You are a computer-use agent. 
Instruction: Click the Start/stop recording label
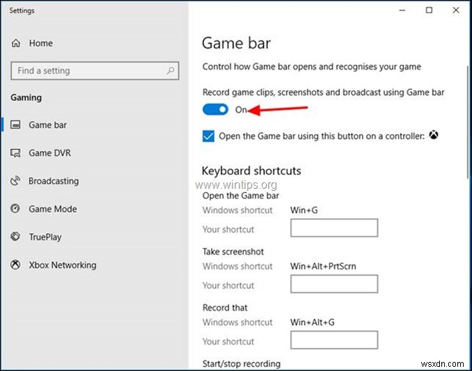tap(242, 364)
